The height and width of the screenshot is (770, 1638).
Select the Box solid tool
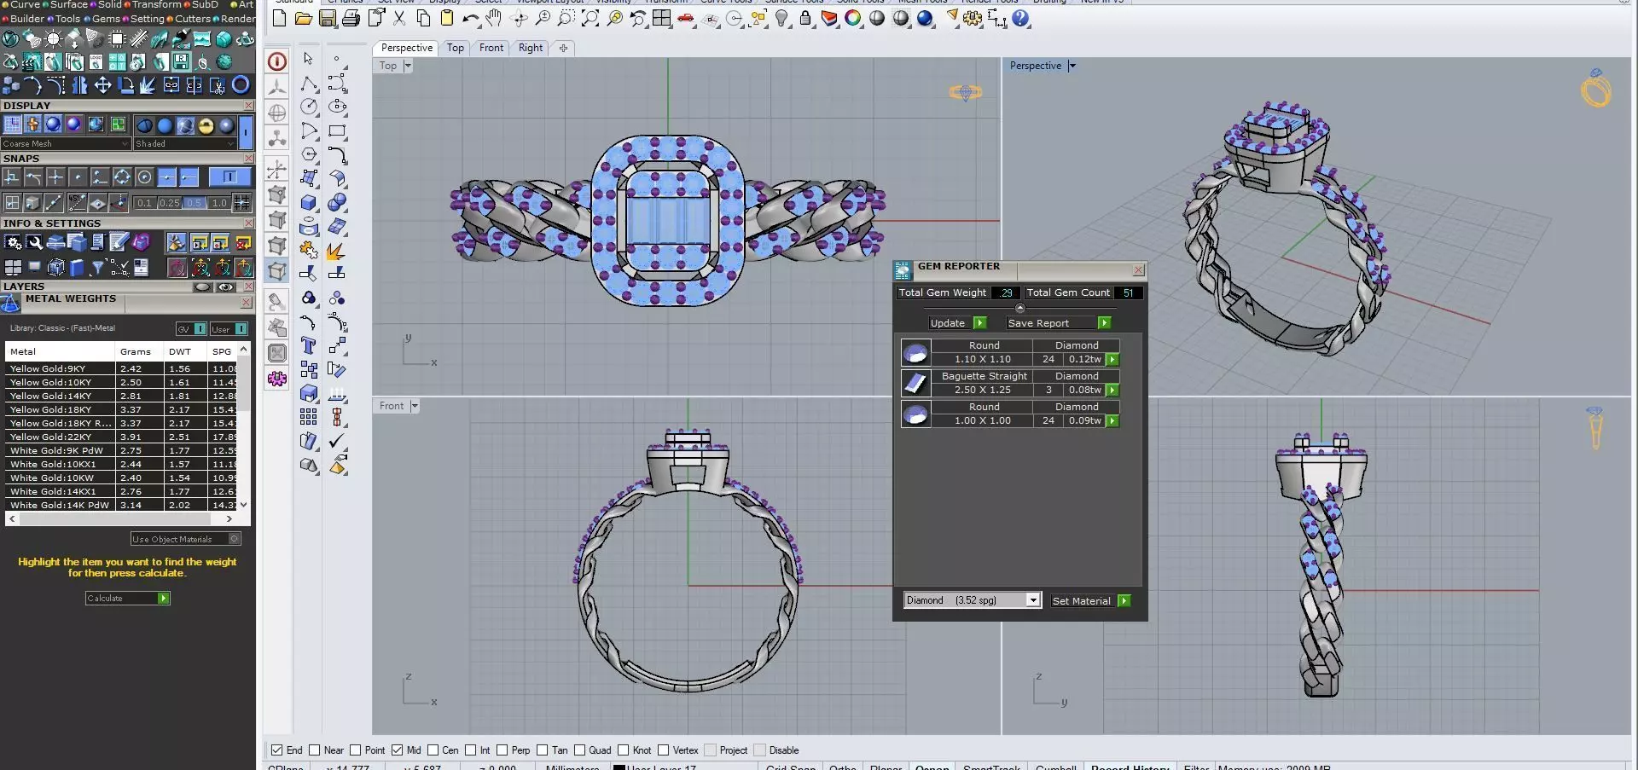pyautogui.click(x=309, y=202)
